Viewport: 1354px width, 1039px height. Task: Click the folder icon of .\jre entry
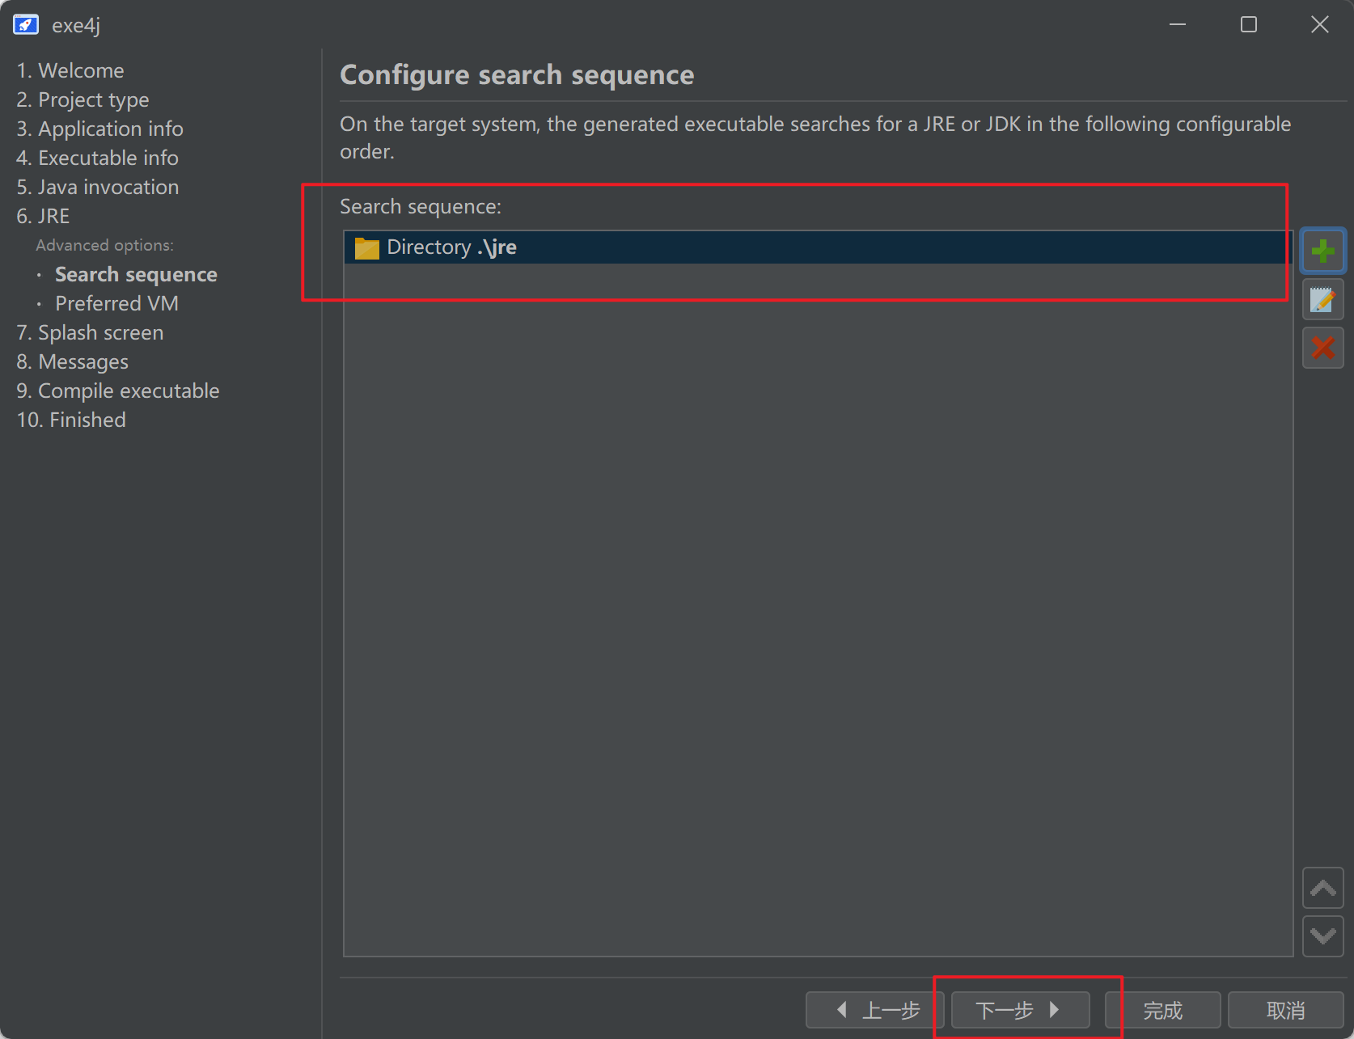(366, 248)
